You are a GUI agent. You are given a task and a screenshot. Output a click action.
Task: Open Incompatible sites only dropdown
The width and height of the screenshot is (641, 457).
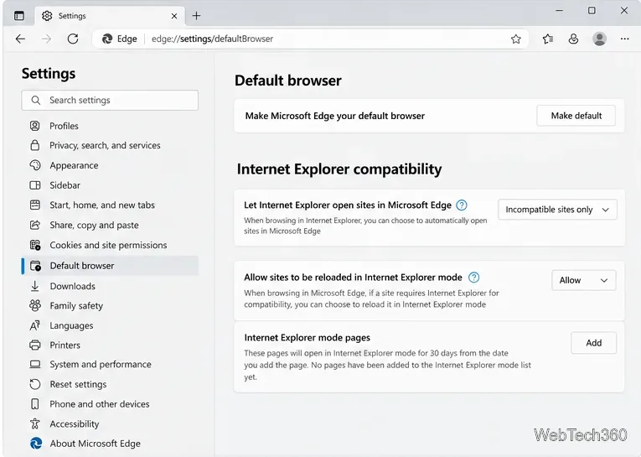tap(557, 210)
